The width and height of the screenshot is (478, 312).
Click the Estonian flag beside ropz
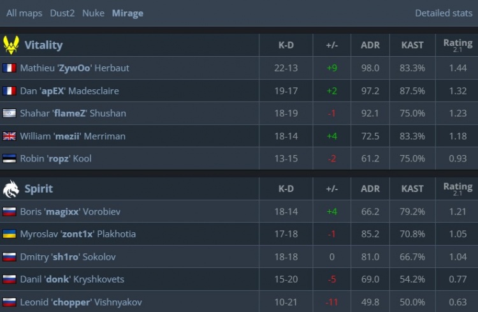point(9,159)
